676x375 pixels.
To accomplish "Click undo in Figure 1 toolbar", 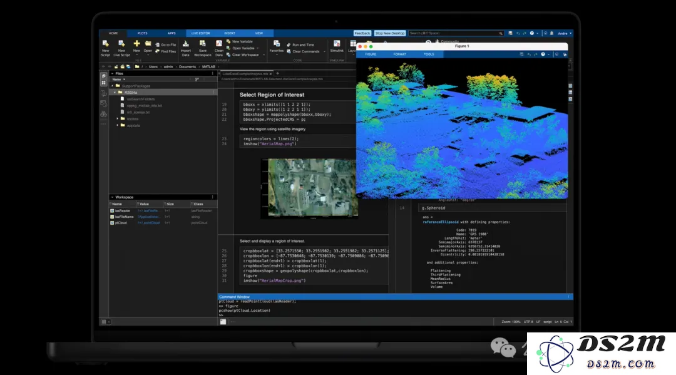I will (529, 54).
